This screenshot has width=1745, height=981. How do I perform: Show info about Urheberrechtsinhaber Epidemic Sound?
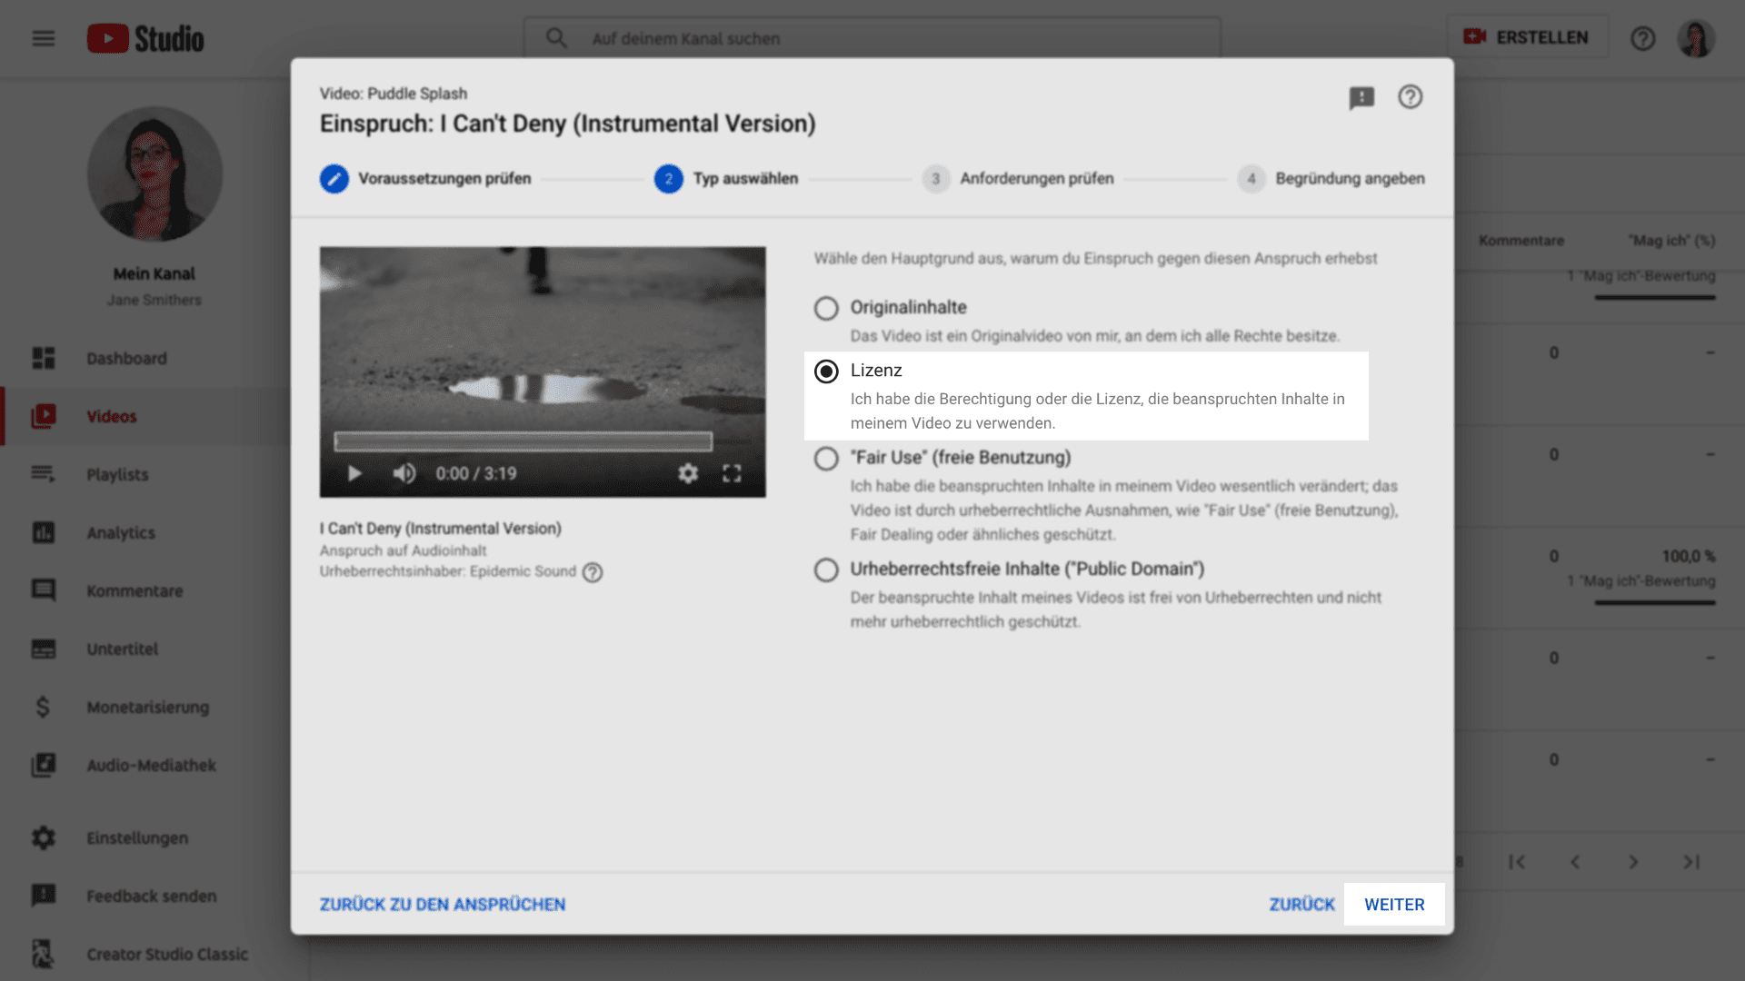click(x=593, y=572)
